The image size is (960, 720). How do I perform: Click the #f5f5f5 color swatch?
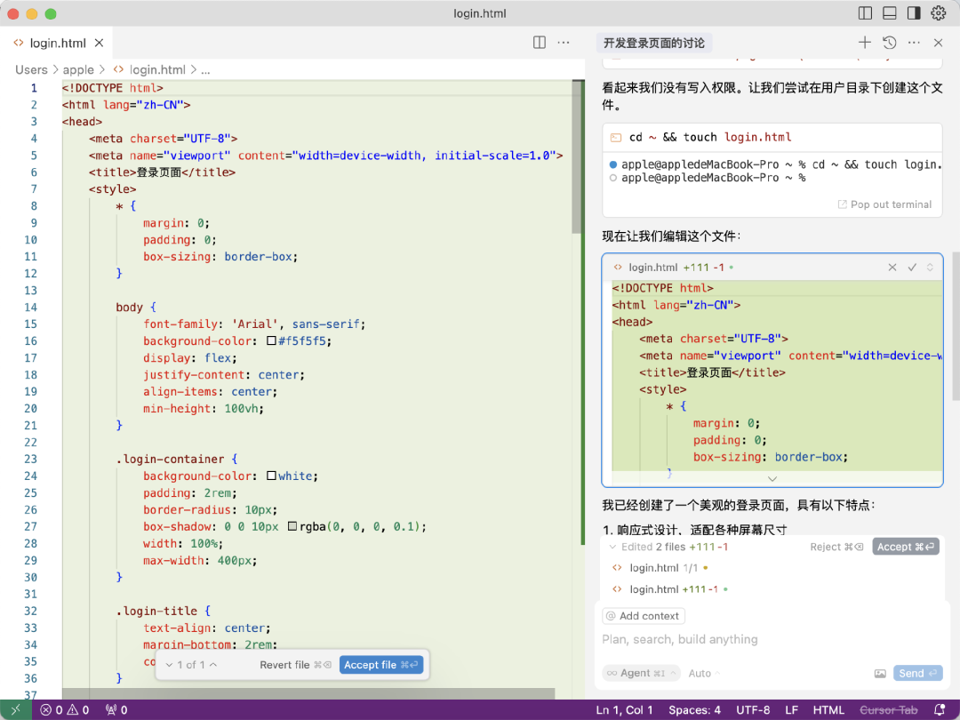(272, 341)
